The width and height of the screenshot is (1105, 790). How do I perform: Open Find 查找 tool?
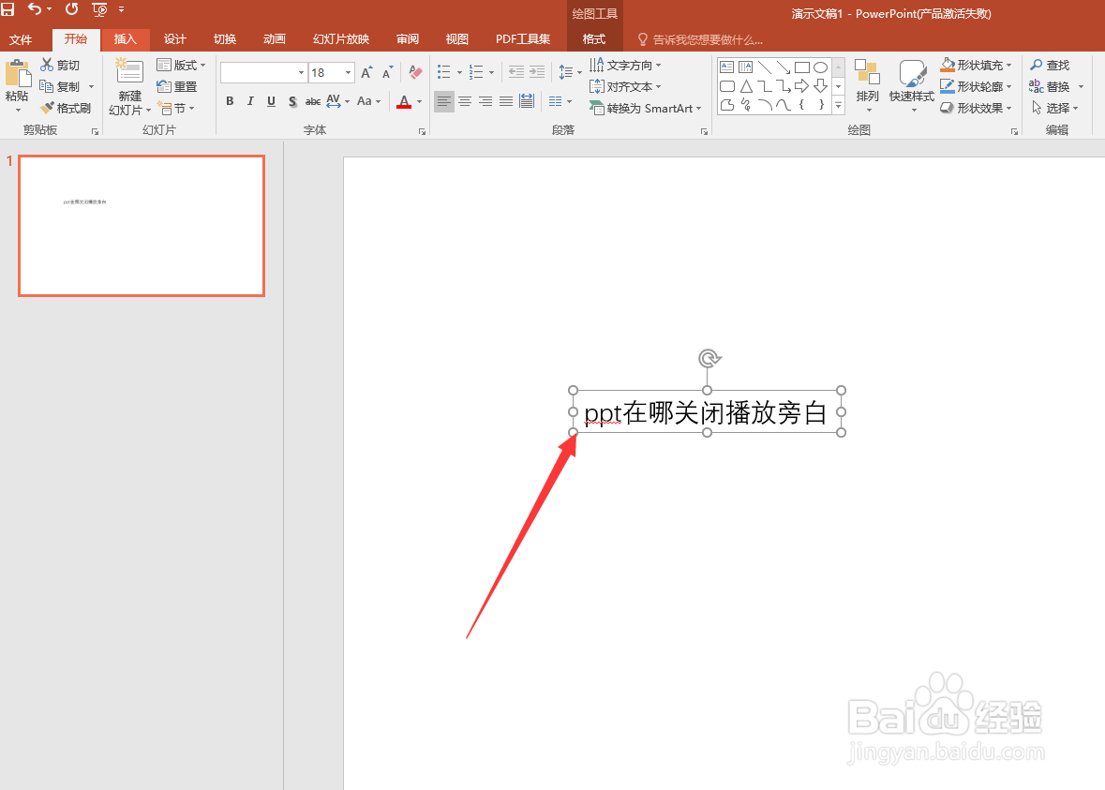coord(1050,65)
